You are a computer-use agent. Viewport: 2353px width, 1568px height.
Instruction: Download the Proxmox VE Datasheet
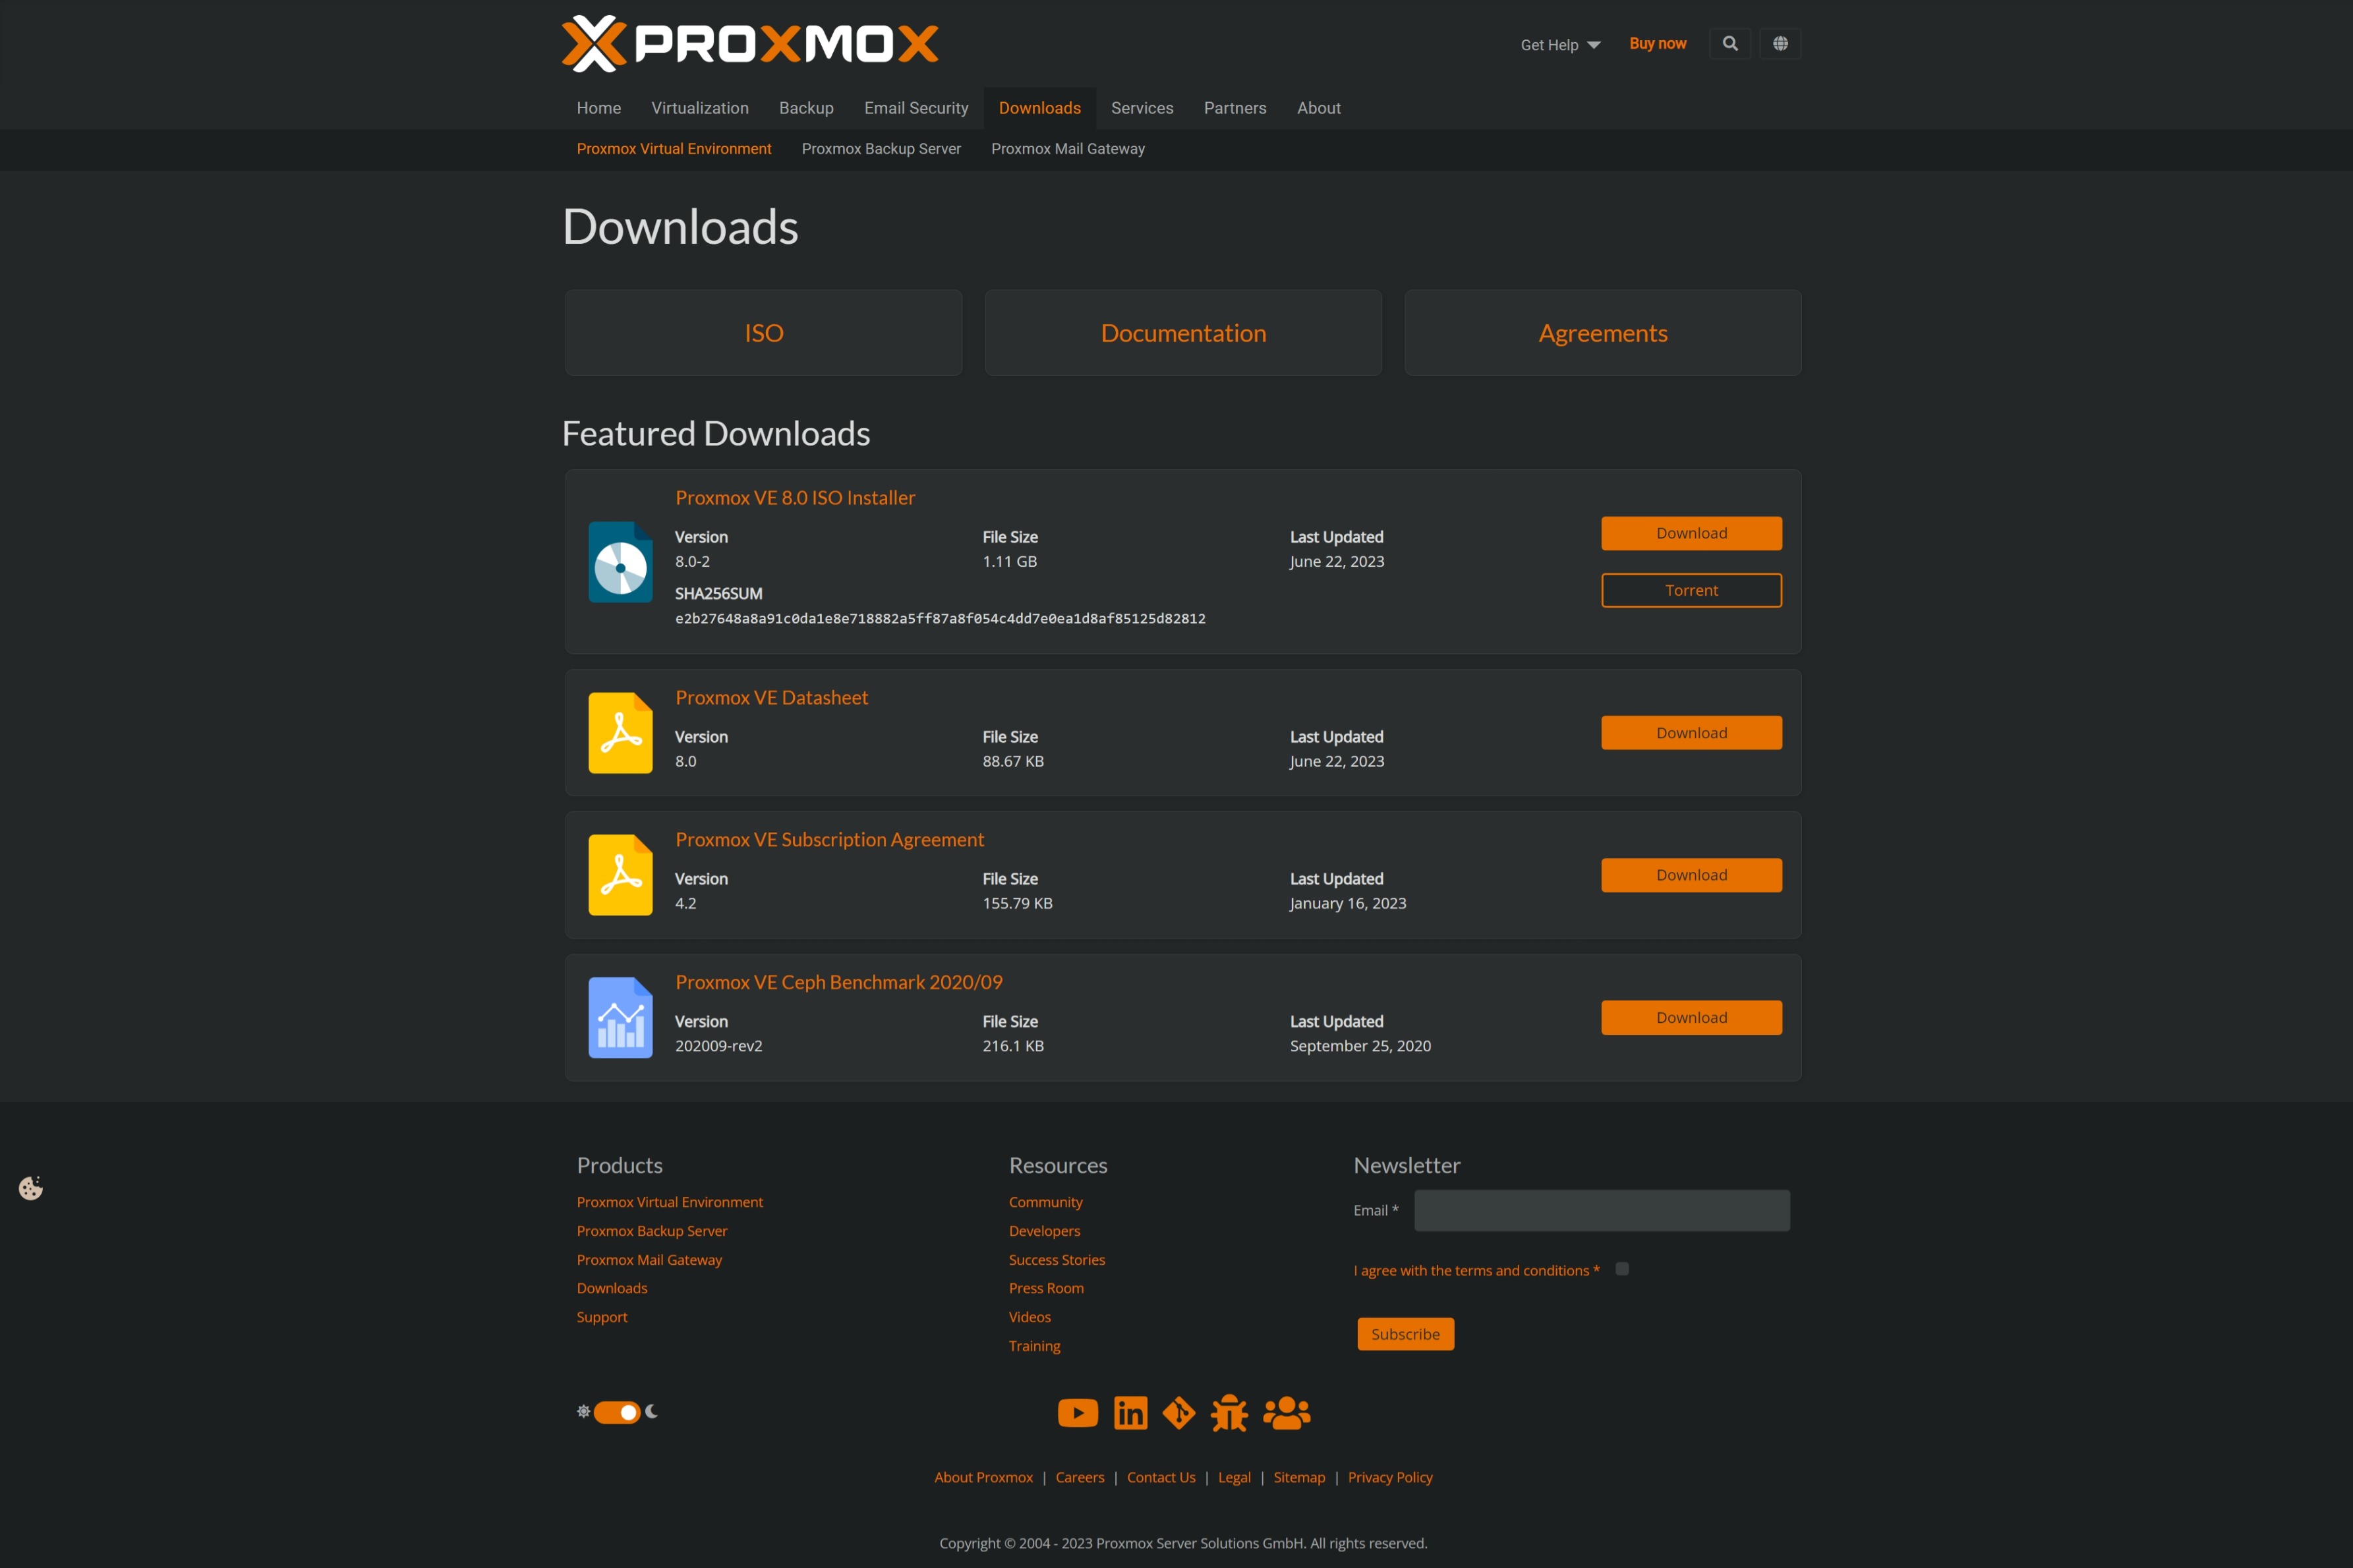coord(1692,733)
